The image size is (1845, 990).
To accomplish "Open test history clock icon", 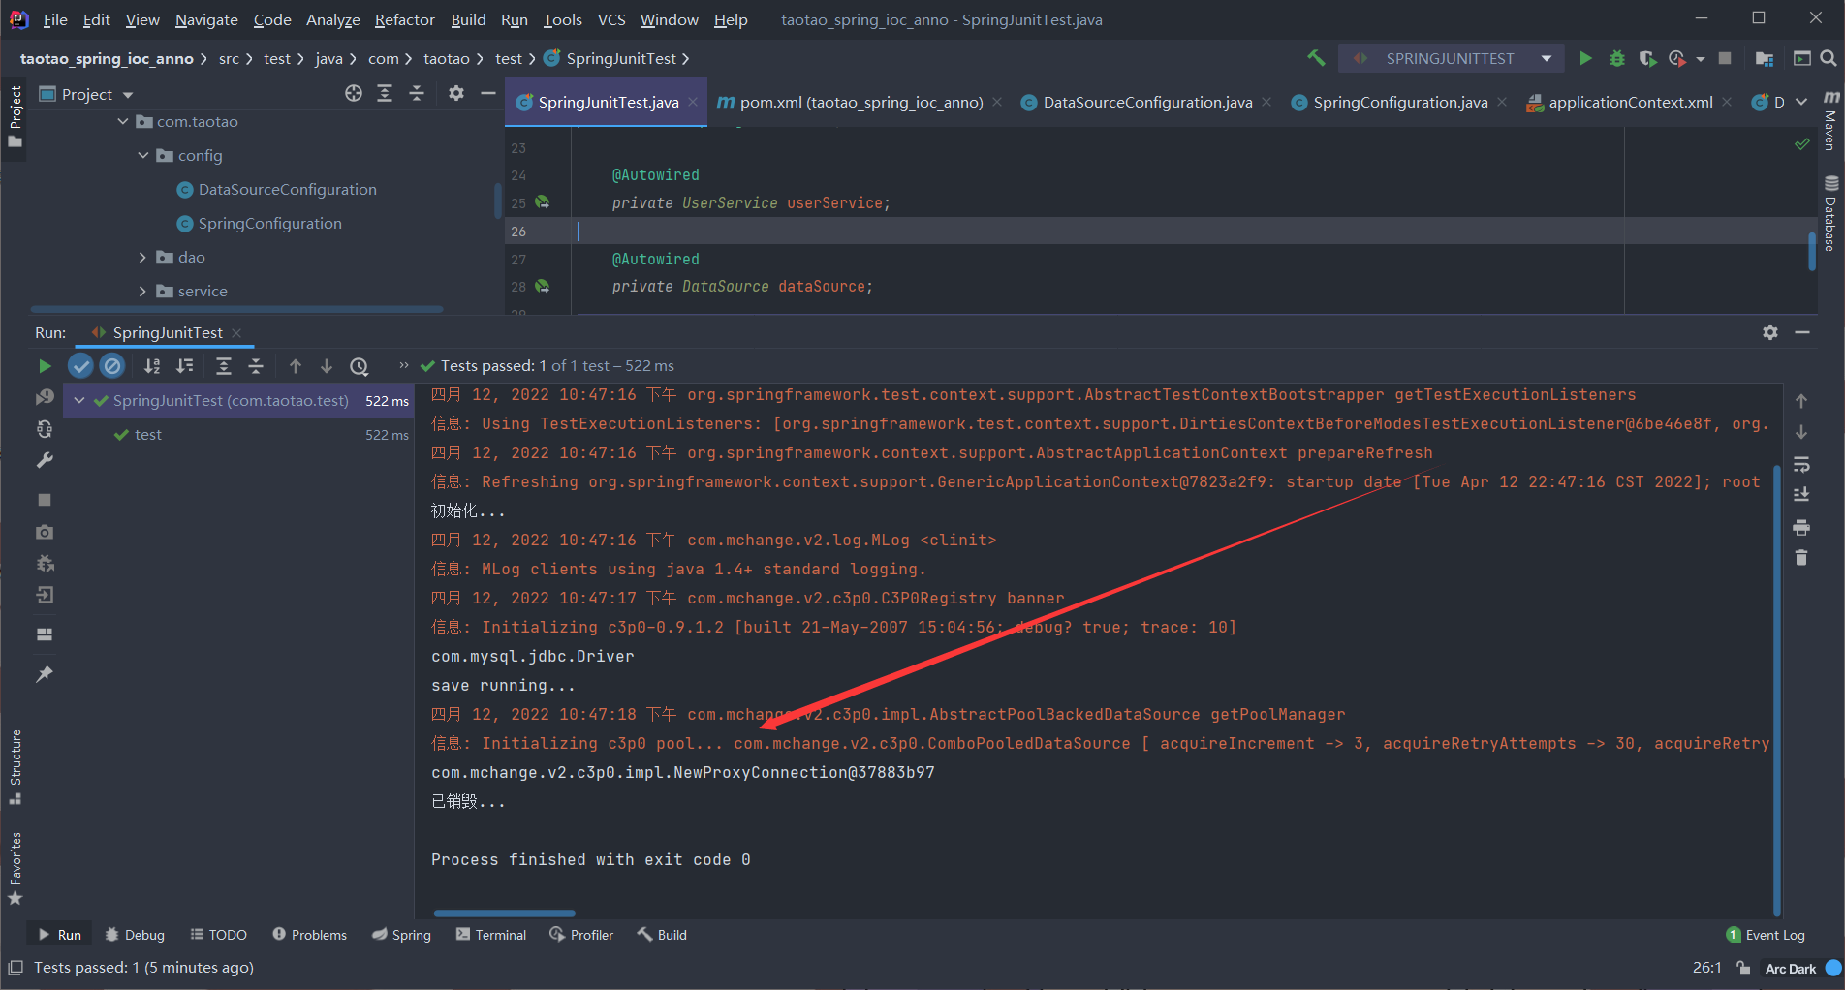I will [360, 366].
